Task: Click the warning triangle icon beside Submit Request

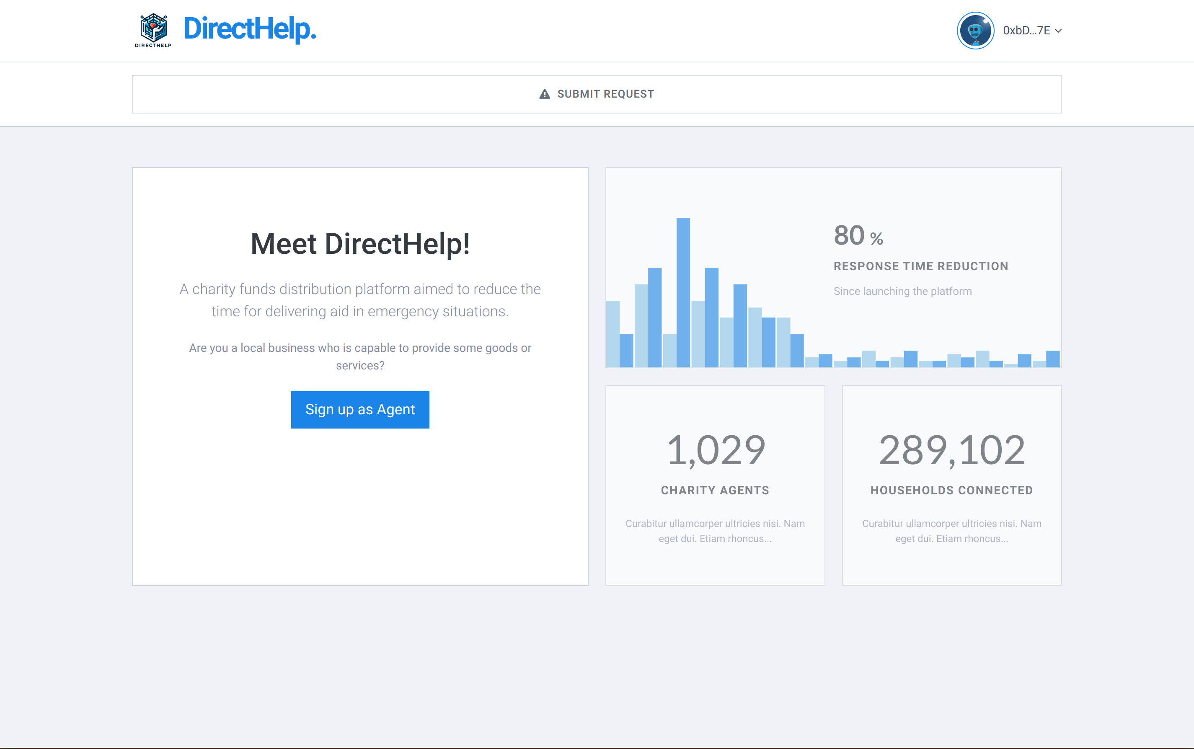Action: [x=545, y=94]
